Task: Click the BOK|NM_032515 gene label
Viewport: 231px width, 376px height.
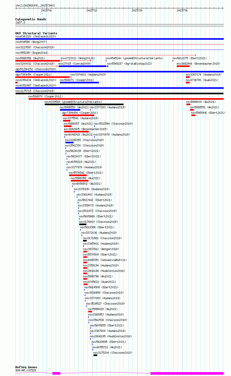Action: (x=26, y=371)
